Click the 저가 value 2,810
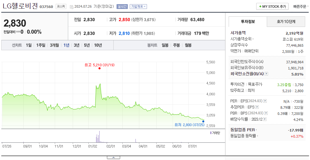310x160 pixels. [124, 33]
